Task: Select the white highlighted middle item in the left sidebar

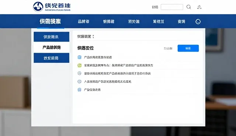Action: coord(52,48)
